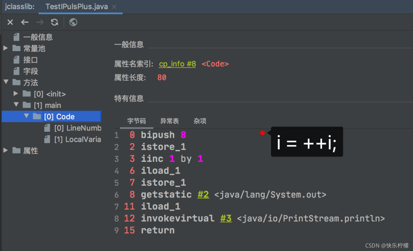Collapse the [1] main method node

click(16, 105)
